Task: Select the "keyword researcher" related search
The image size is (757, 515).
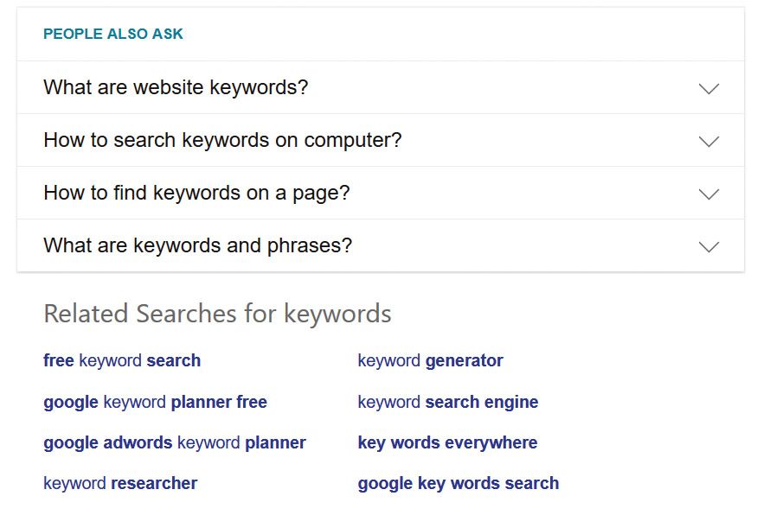Action: (120, 483)
